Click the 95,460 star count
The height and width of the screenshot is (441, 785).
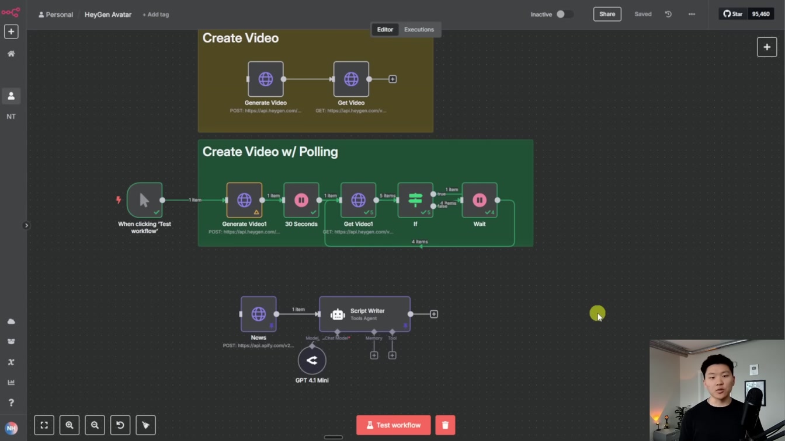point(760,14)
